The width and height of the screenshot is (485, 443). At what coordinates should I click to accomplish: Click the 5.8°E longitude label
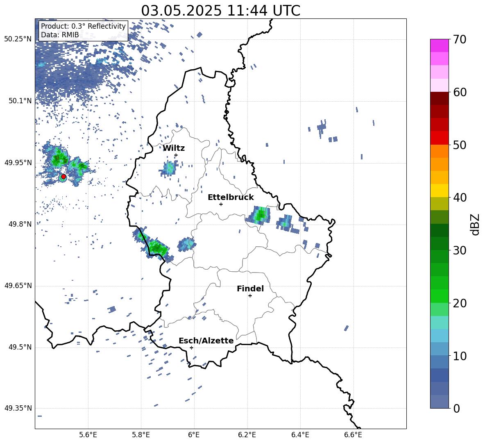coord(141,435)
